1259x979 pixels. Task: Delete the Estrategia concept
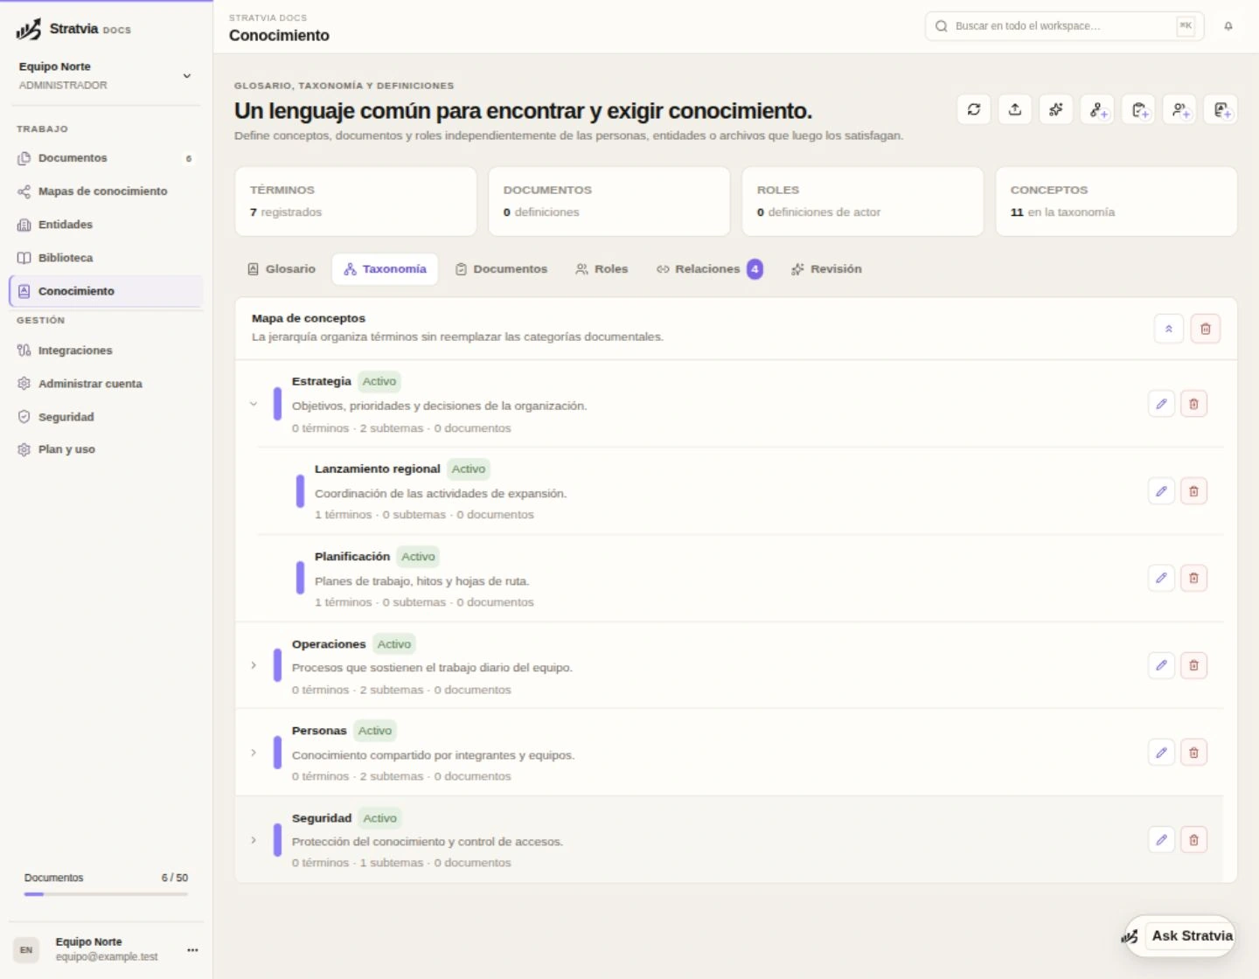(1193, 404)
